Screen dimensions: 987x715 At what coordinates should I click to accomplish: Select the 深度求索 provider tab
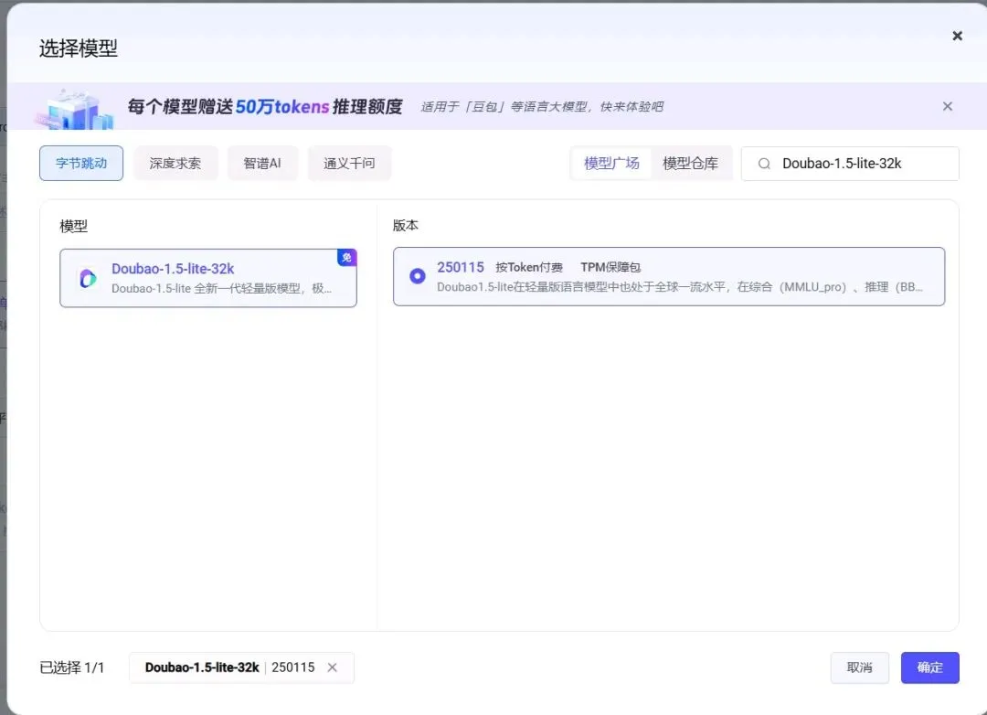pos(175,163)
